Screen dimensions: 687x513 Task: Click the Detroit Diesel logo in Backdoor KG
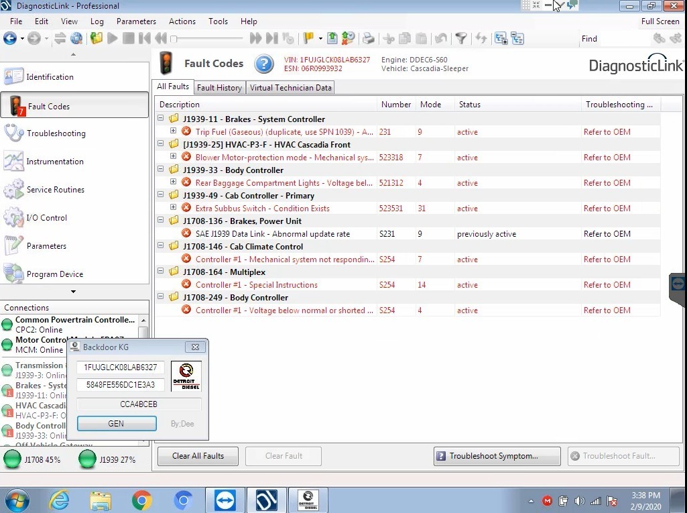(186, 376)
